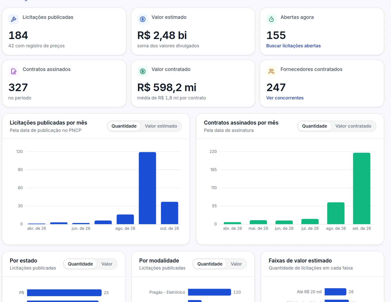Click the text 42 com registro de preços
Screen dimensions: 391x302
(x=36, y=46)
